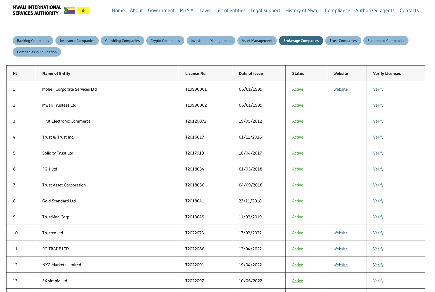435x292 pixels.
Task: Verify license of Trust & Trust Inc.
Action: (378, 137)
